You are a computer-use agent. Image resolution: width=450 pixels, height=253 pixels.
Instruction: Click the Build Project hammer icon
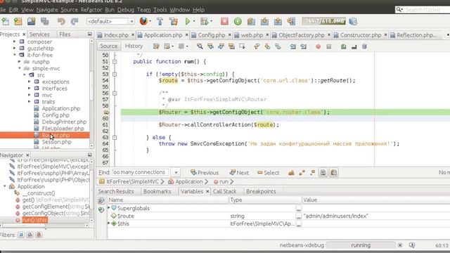(160, 21)
